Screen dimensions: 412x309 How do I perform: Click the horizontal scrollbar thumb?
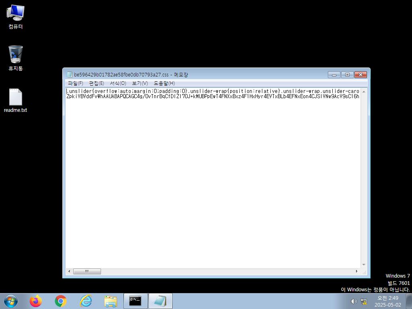coord(87,271)
